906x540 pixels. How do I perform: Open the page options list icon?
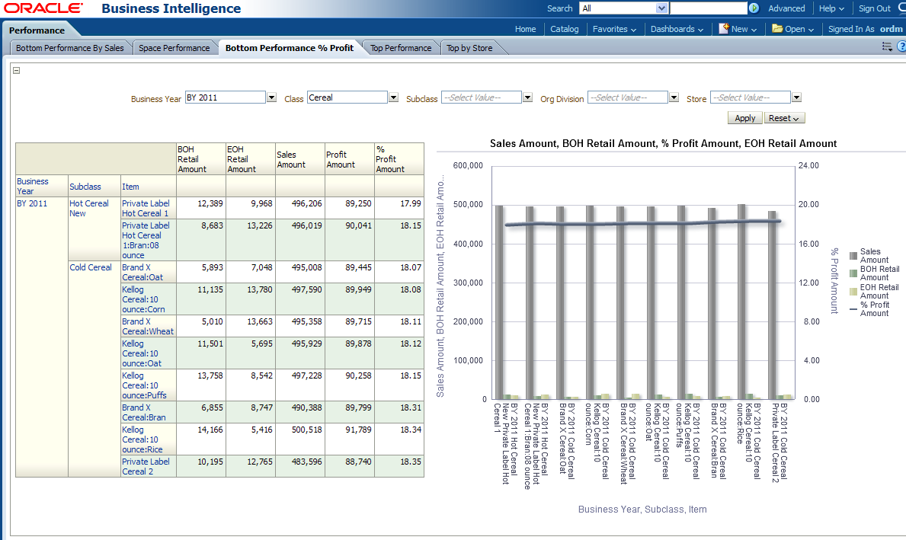[x=887, y=47]
